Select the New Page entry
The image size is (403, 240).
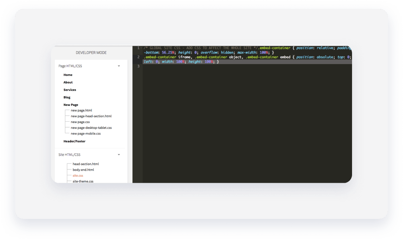71,105
